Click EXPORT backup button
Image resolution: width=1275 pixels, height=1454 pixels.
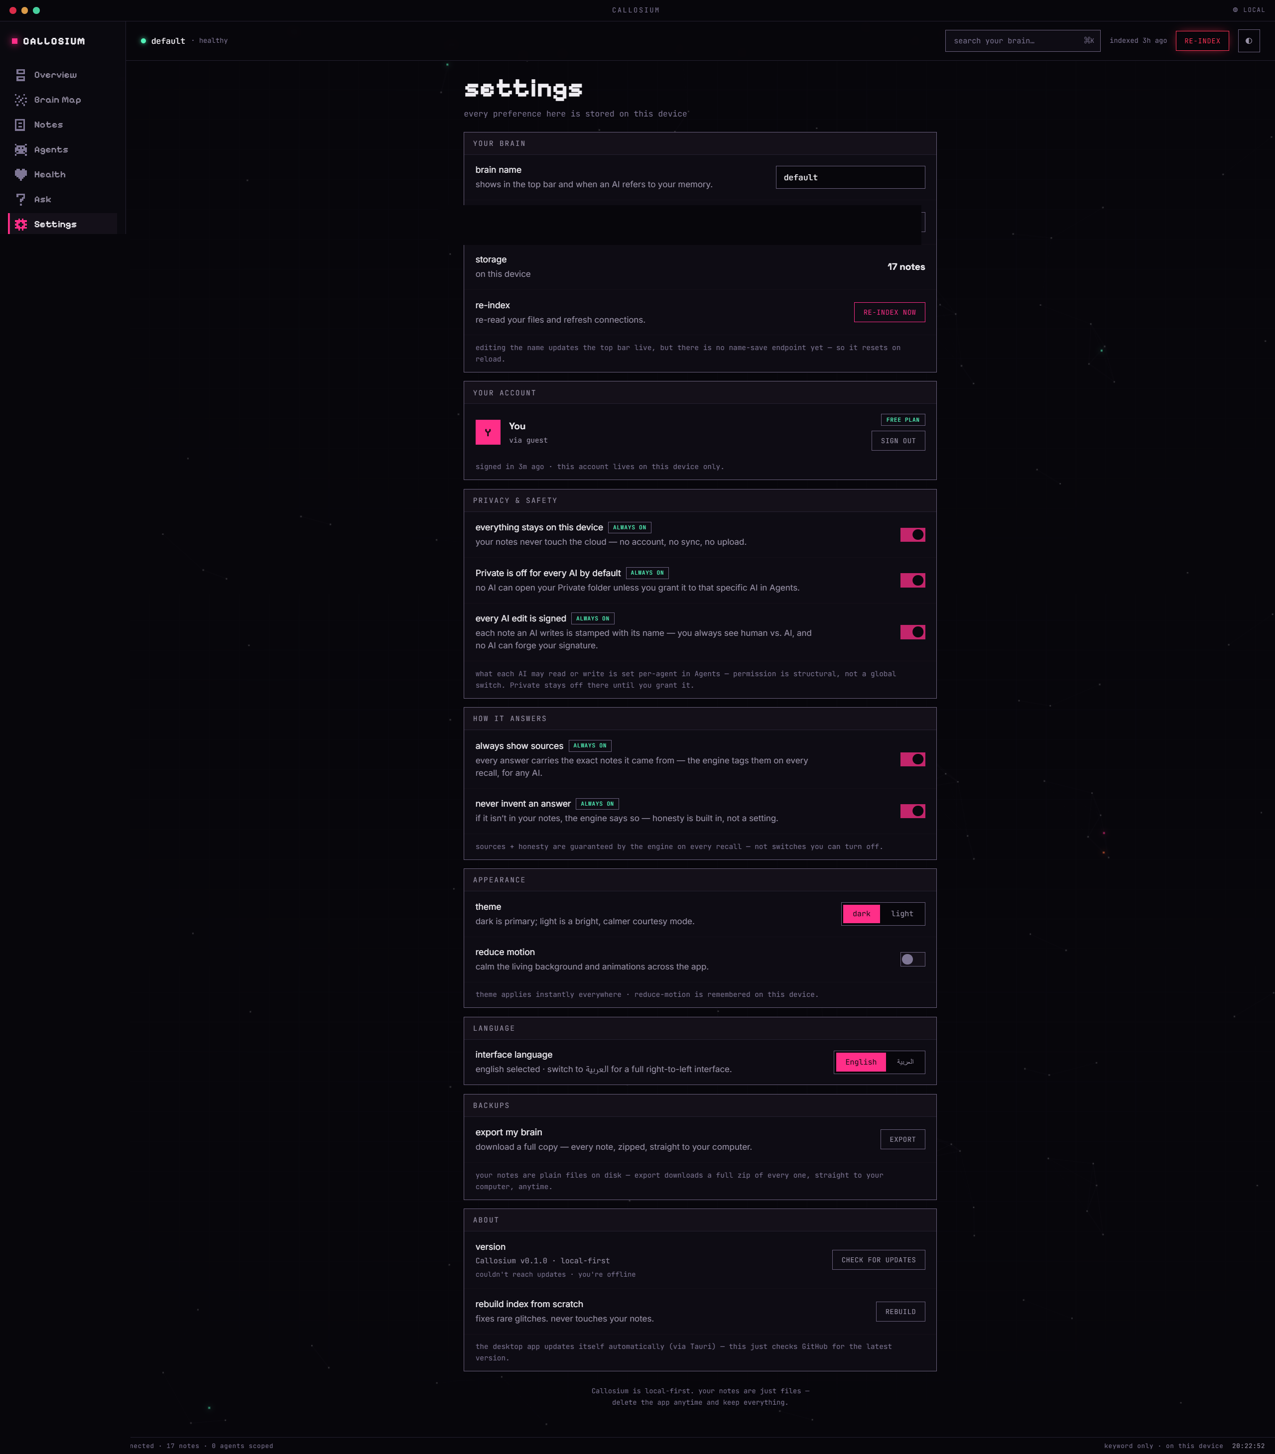point(902,1139)
